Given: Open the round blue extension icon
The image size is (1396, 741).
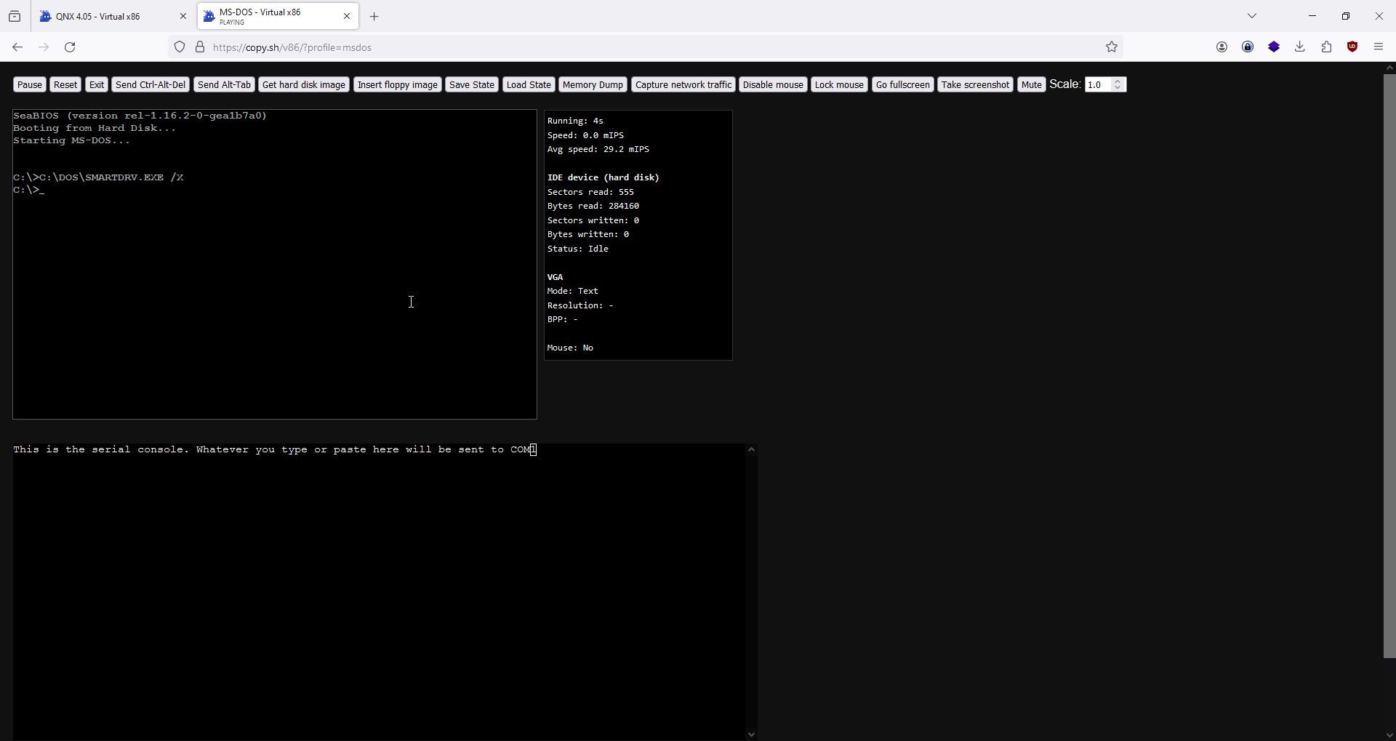Looking at the screenshot, I should click(1248, 47).
